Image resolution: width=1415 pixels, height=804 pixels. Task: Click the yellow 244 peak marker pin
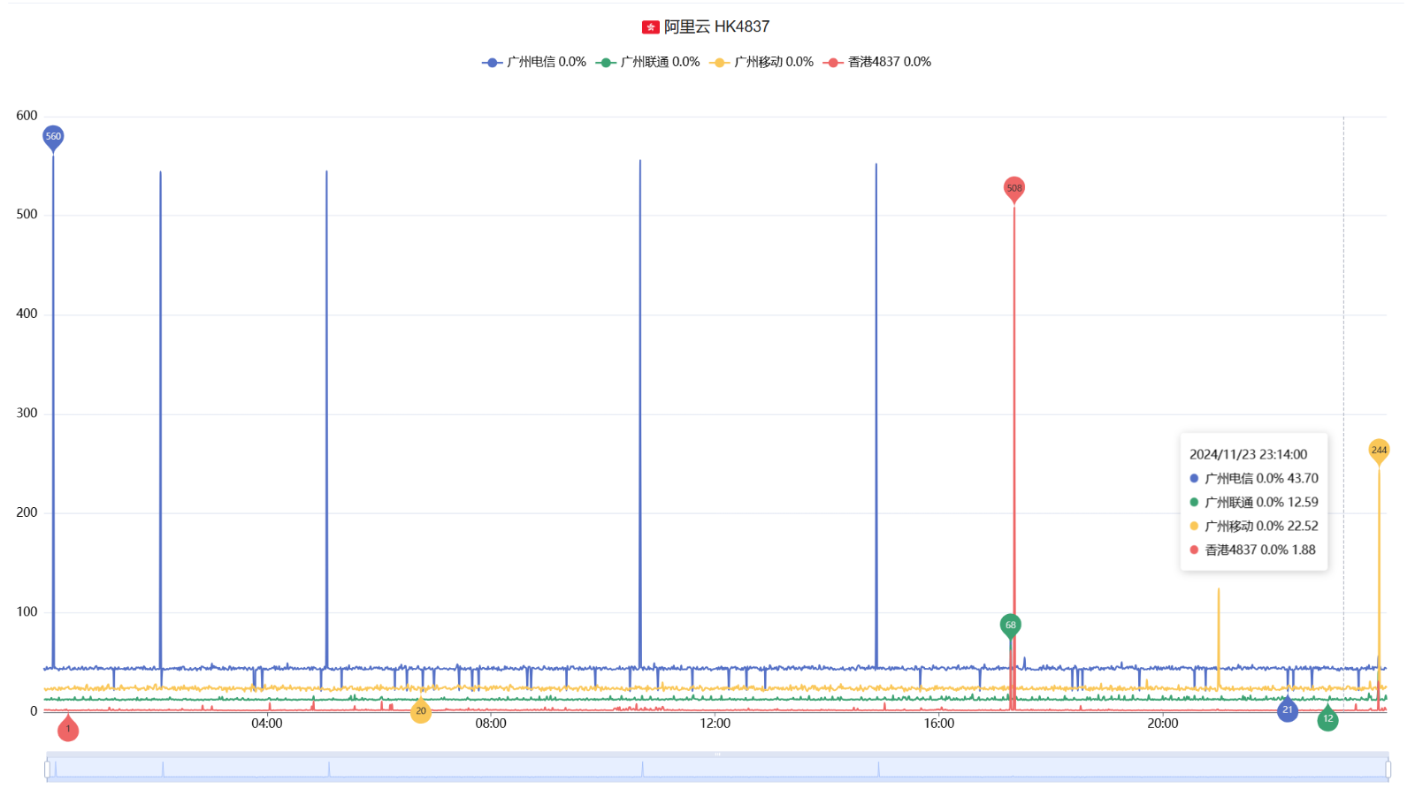1379,450
